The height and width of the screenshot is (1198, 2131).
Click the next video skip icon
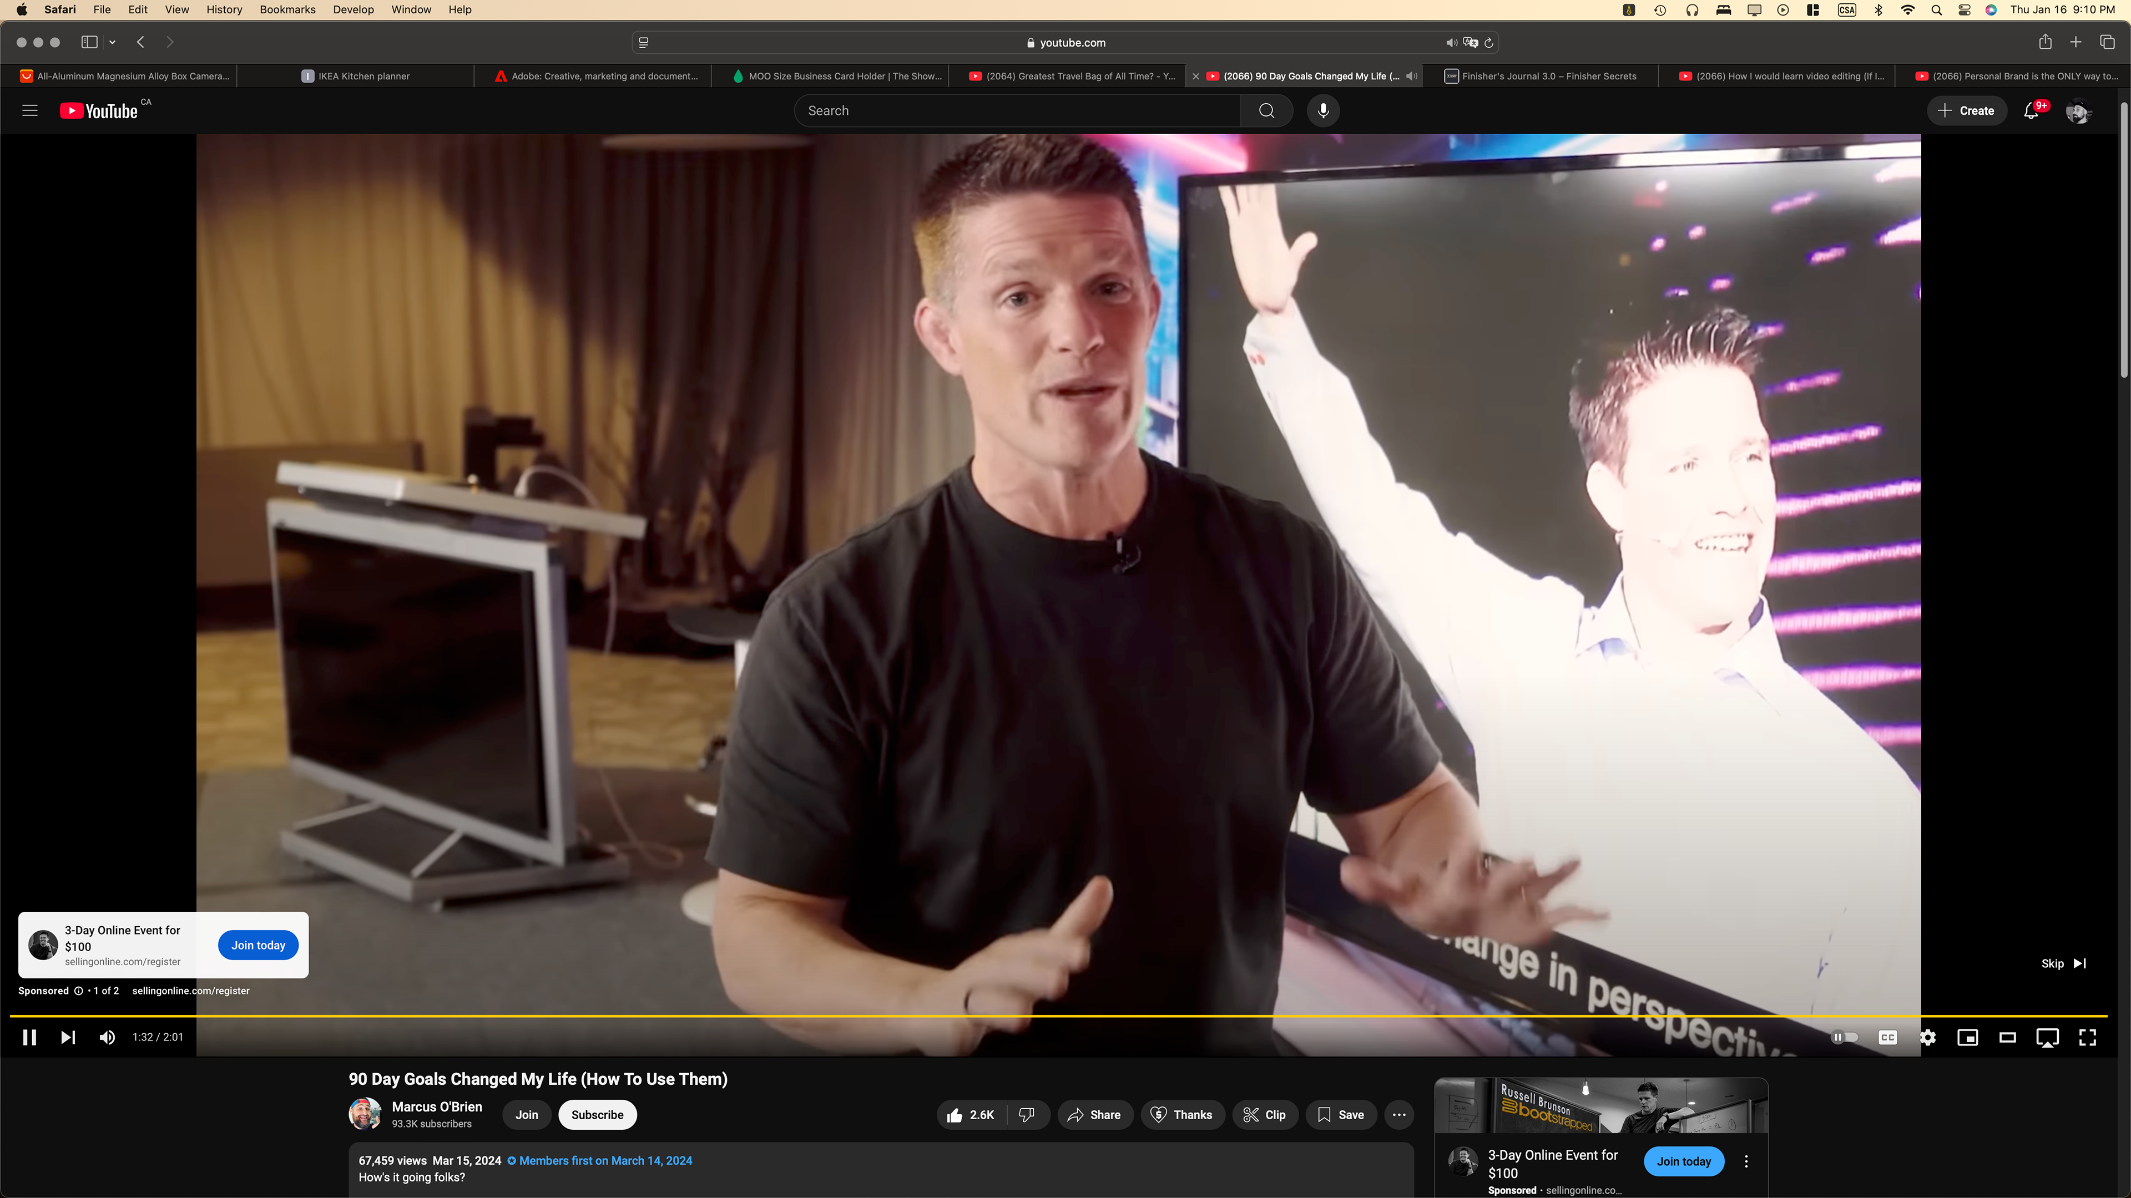click(x=68, y=1037)
